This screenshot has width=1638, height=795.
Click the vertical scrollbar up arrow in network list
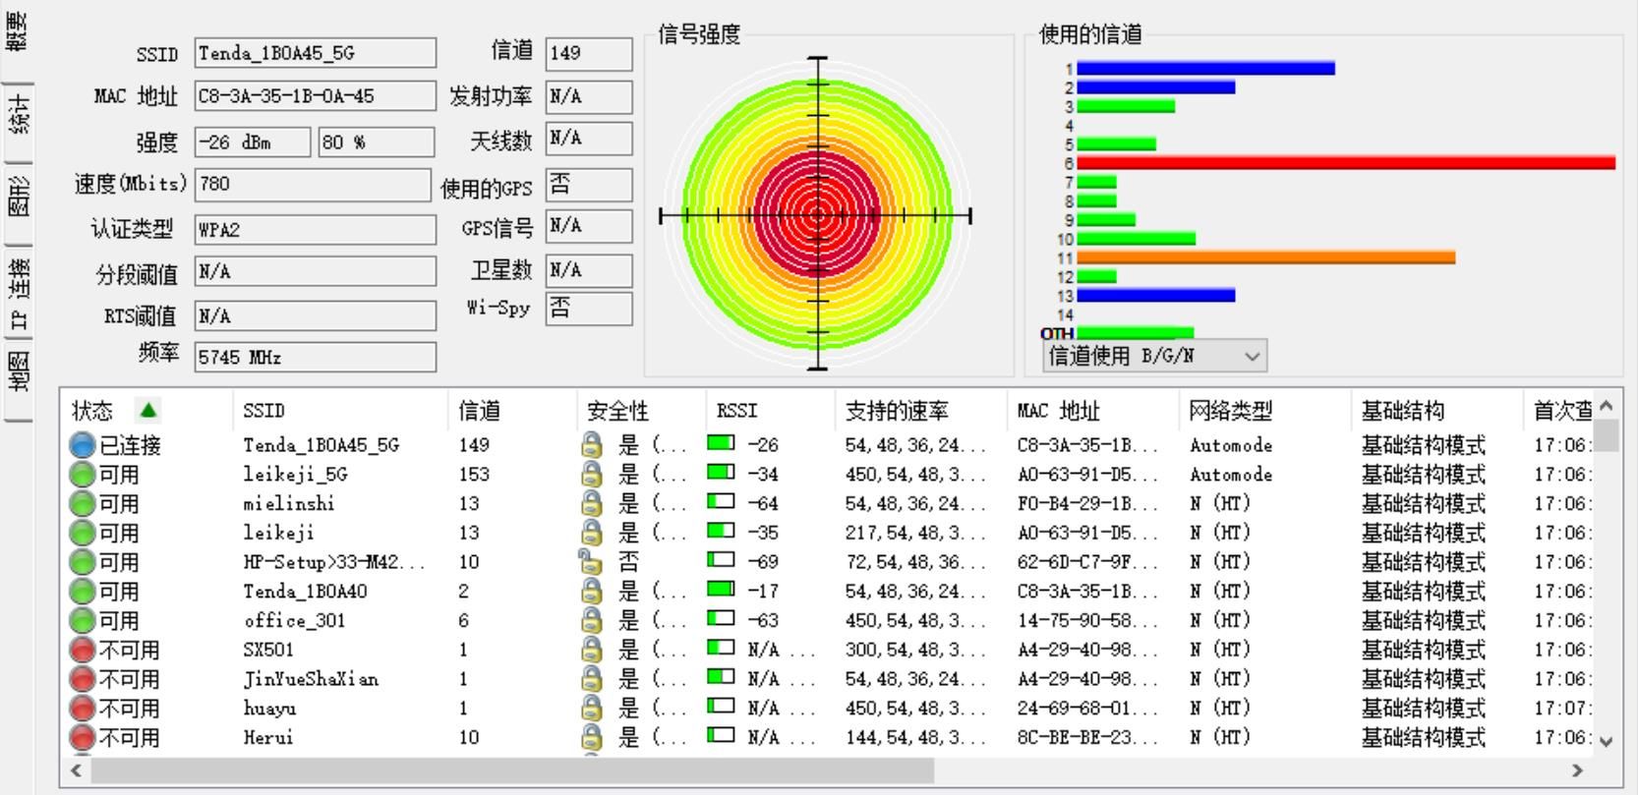[1607, 405]
